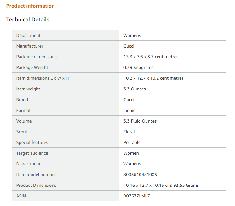Click the "Portable" value

click(132, 142)
